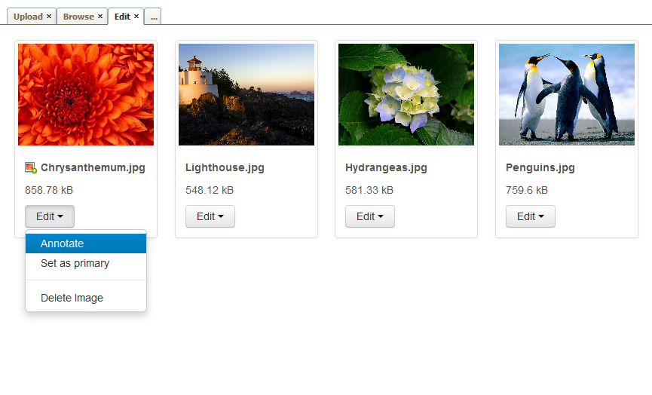Open the Edit dropdown for Penguins.jpg

(531, 216)
